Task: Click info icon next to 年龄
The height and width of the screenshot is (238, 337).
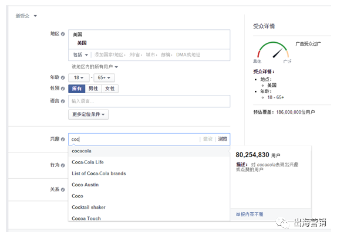Action: [x=63, y=77]
